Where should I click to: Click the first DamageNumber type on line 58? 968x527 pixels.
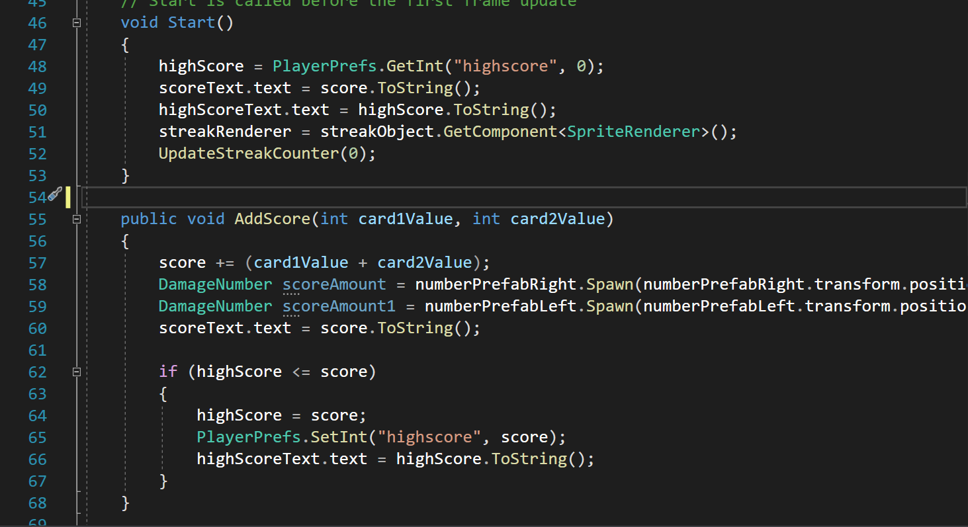[x=215, y=284]
